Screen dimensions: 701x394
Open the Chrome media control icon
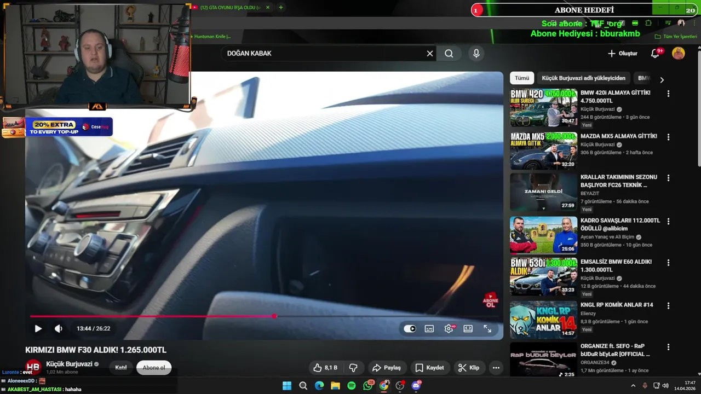pyautogui.click(x=668, y=23)
